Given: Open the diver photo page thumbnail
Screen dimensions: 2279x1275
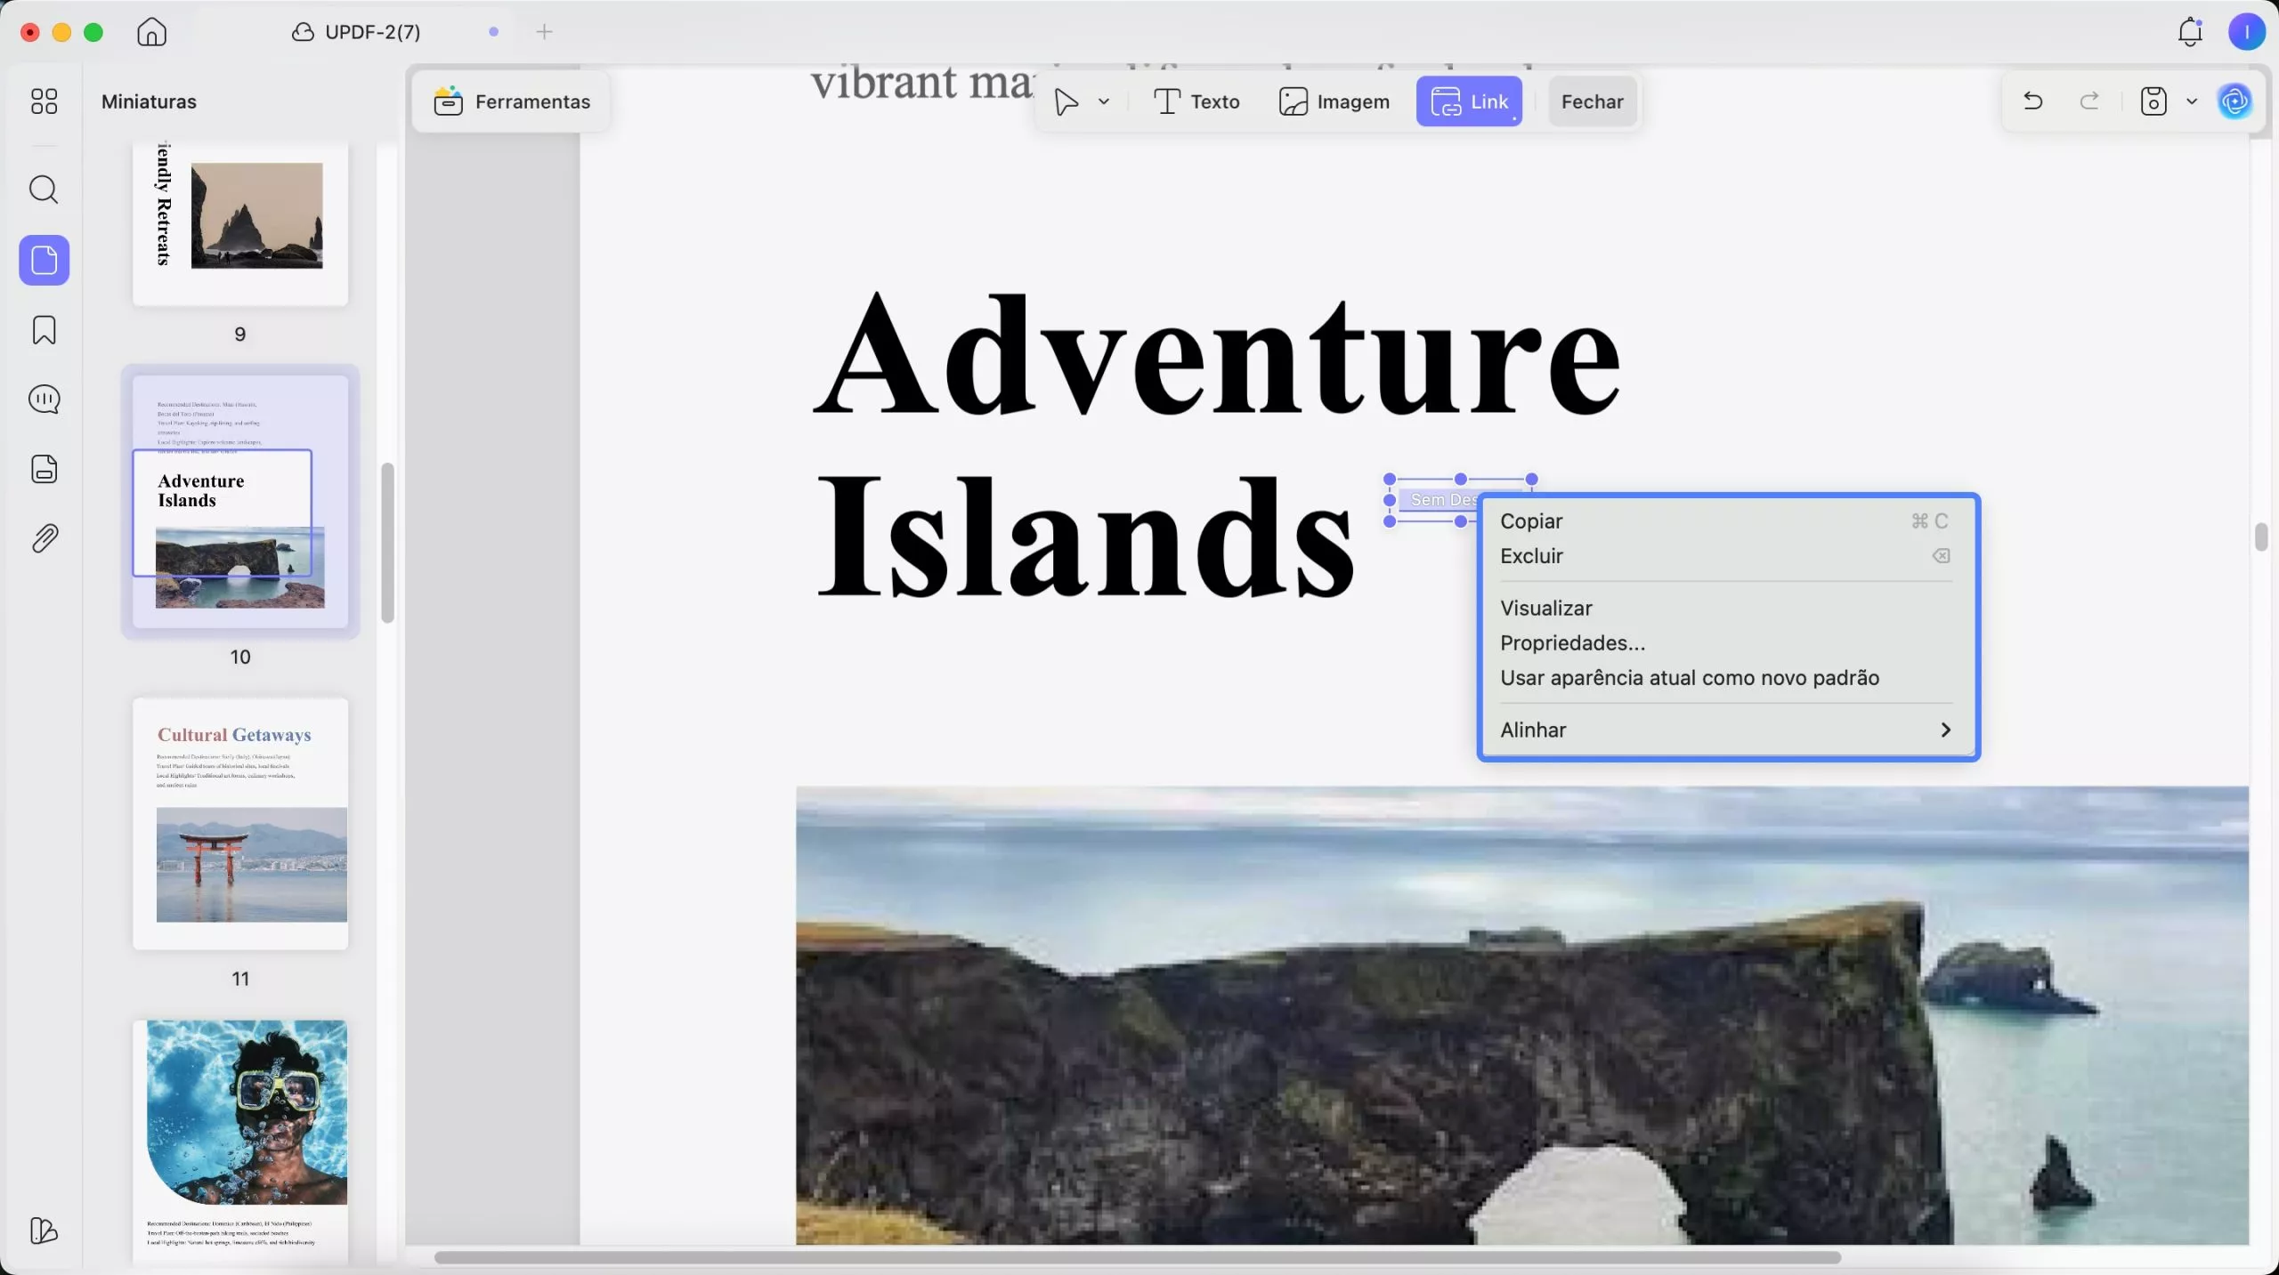Looking at the screenshot, I should [x=240, y=1141].
